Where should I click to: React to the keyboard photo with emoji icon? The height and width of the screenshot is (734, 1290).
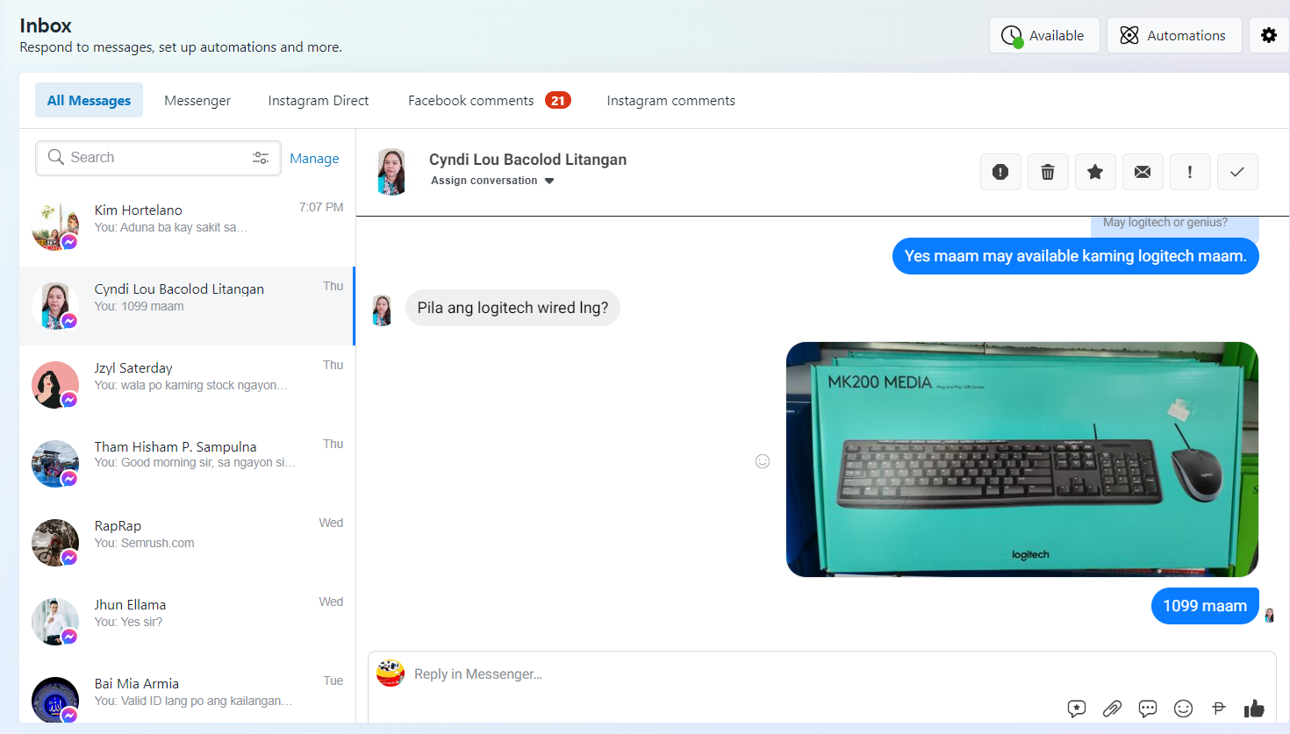tap(763, 461)
